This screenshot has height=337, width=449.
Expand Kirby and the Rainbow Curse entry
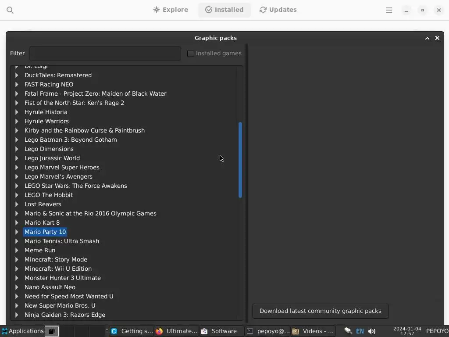(17, 130)
